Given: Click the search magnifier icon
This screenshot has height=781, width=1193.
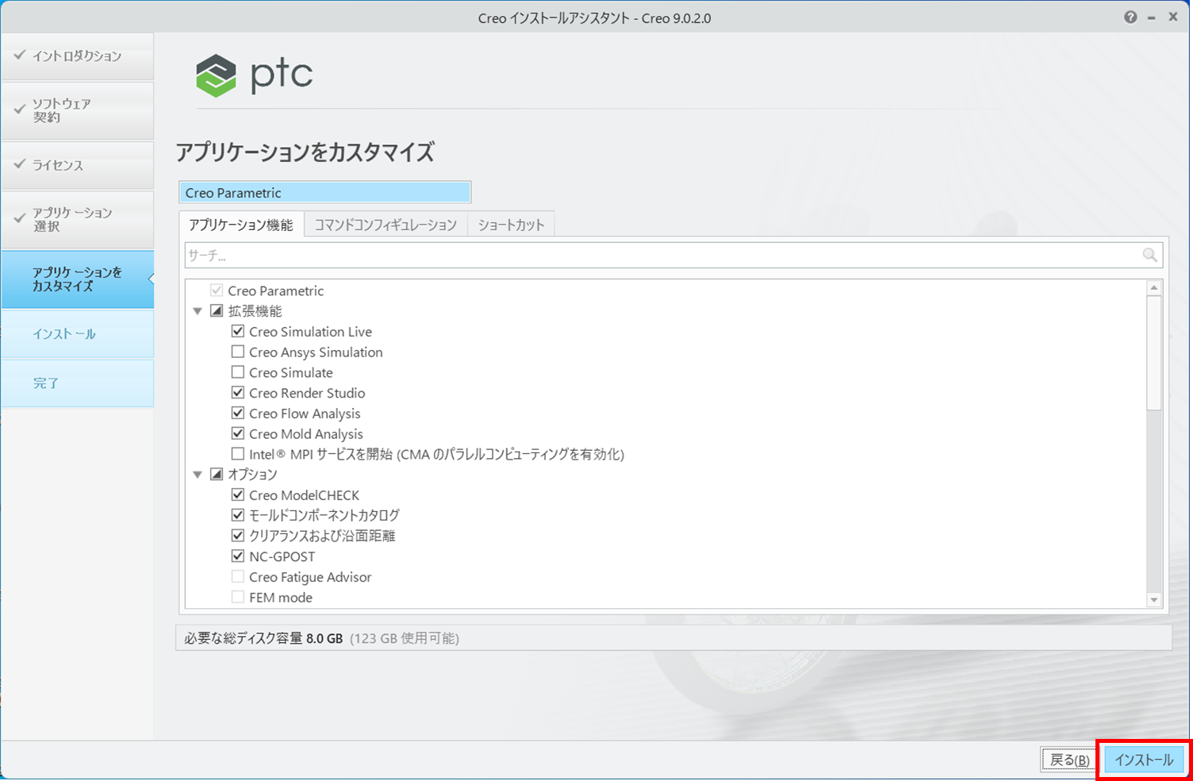Looking at the screenshot, I should point(1149,255).
